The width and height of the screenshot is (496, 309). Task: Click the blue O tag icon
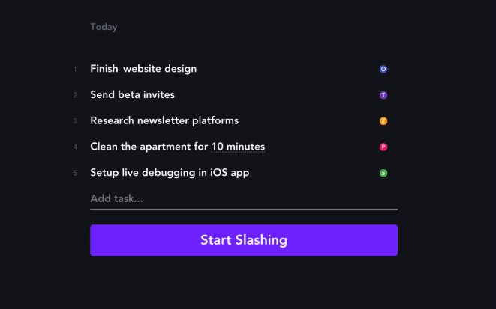[383, 69]
